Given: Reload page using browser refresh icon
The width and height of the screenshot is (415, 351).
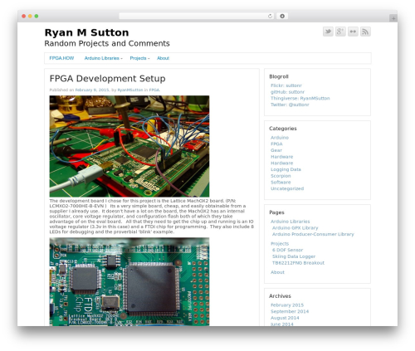Looking at the screenshot, I should [270, 16].
